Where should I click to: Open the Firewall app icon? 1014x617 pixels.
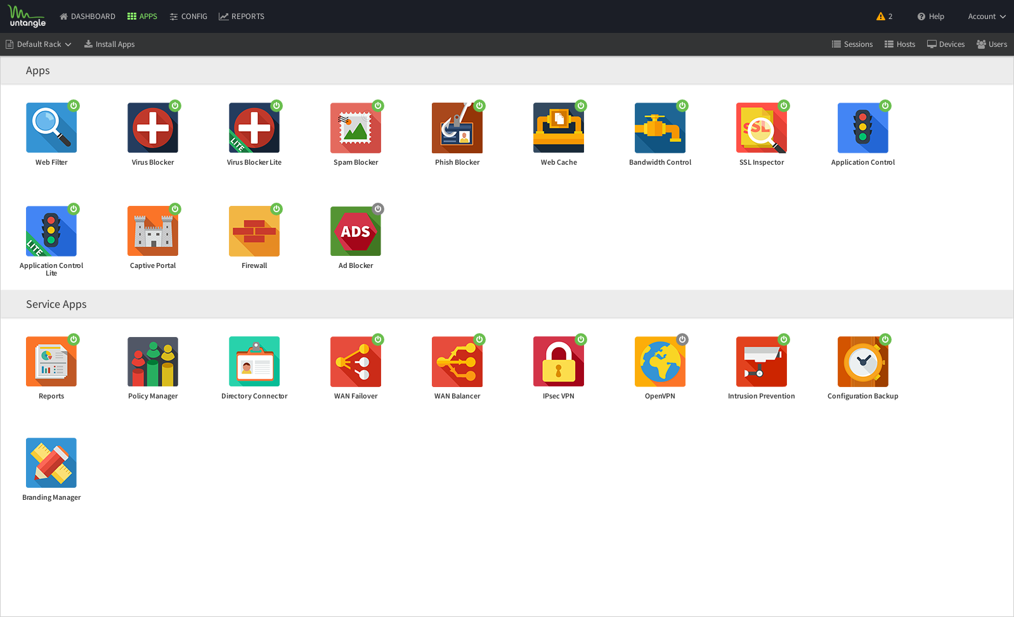pyautogui.click(x=254, y=231)
